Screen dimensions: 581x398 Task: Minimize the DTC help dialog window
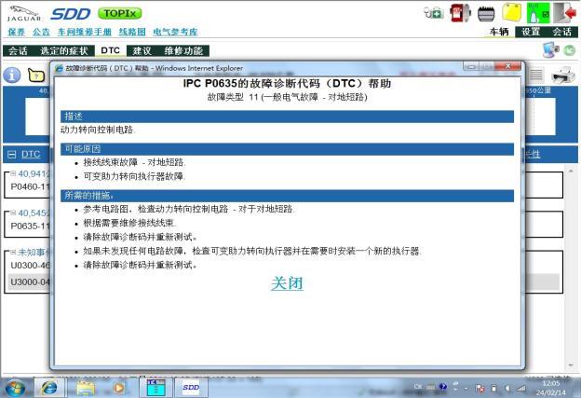pos(471,66)
